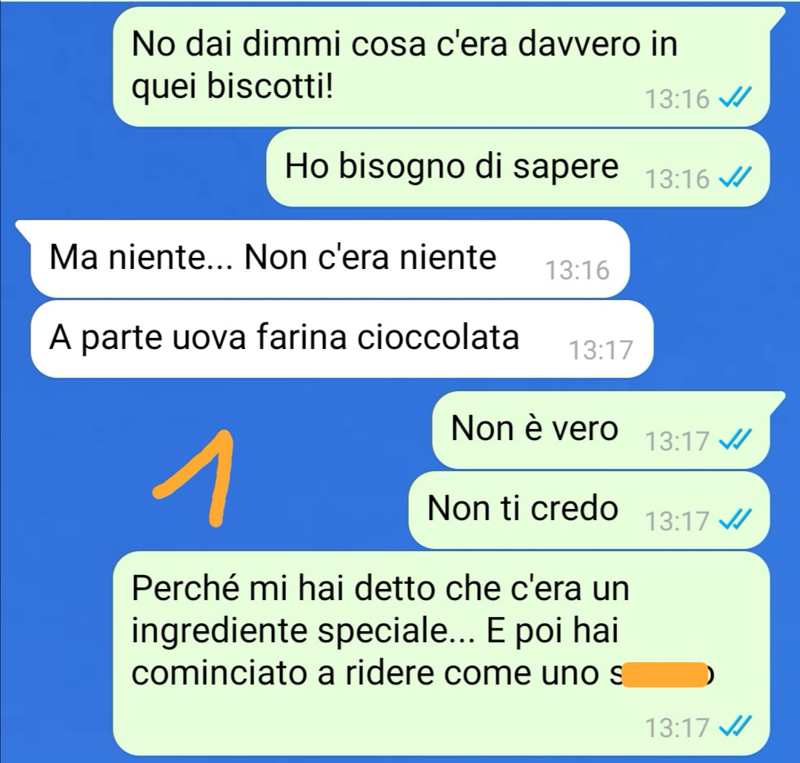Click the timestamp on "Ho bisogno di sapere"

[x=678, y=179]
